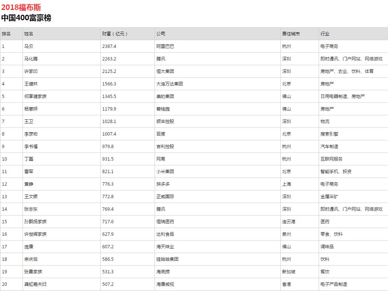
Task: Click the 恒大集团 company cell
Action: (x=165, y=71)
